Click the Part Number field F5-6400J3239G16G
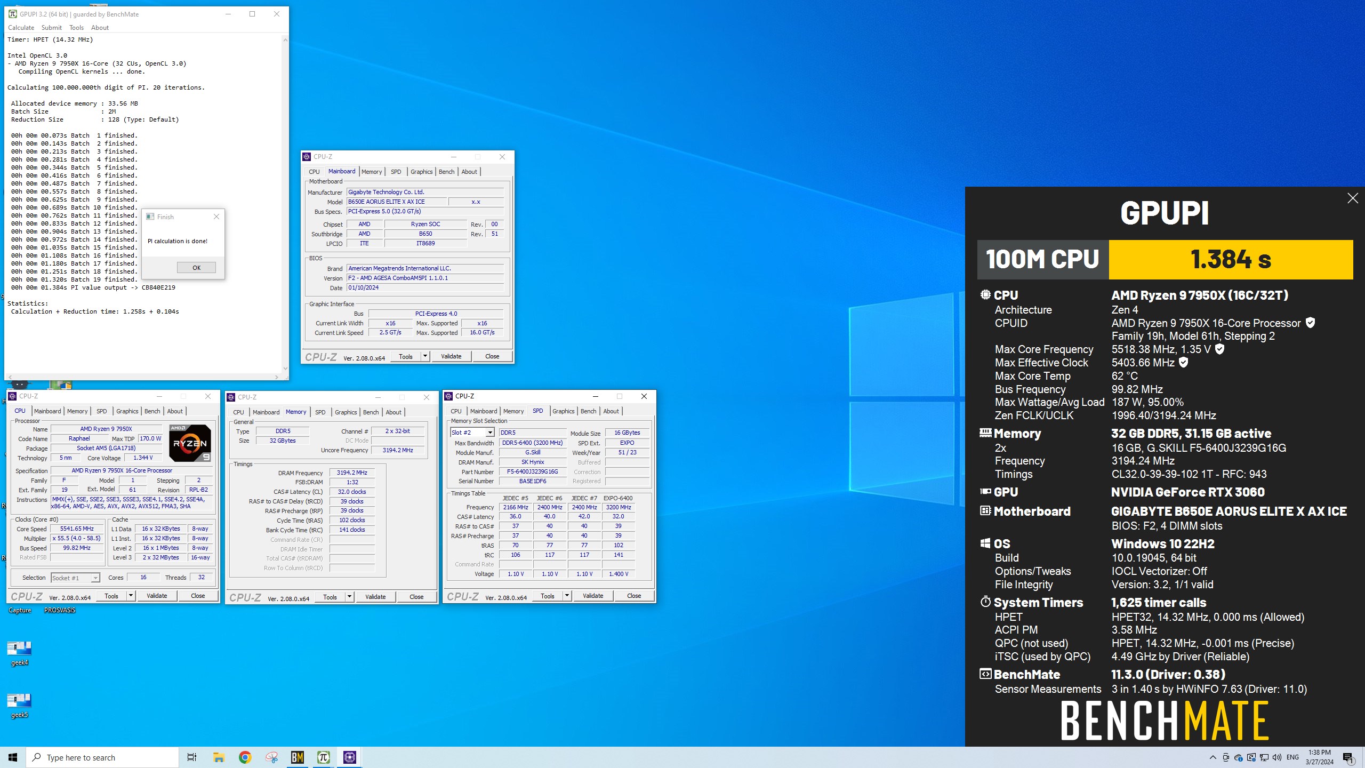The width and height of the screenshot is (1365, 768). (532, 472)
